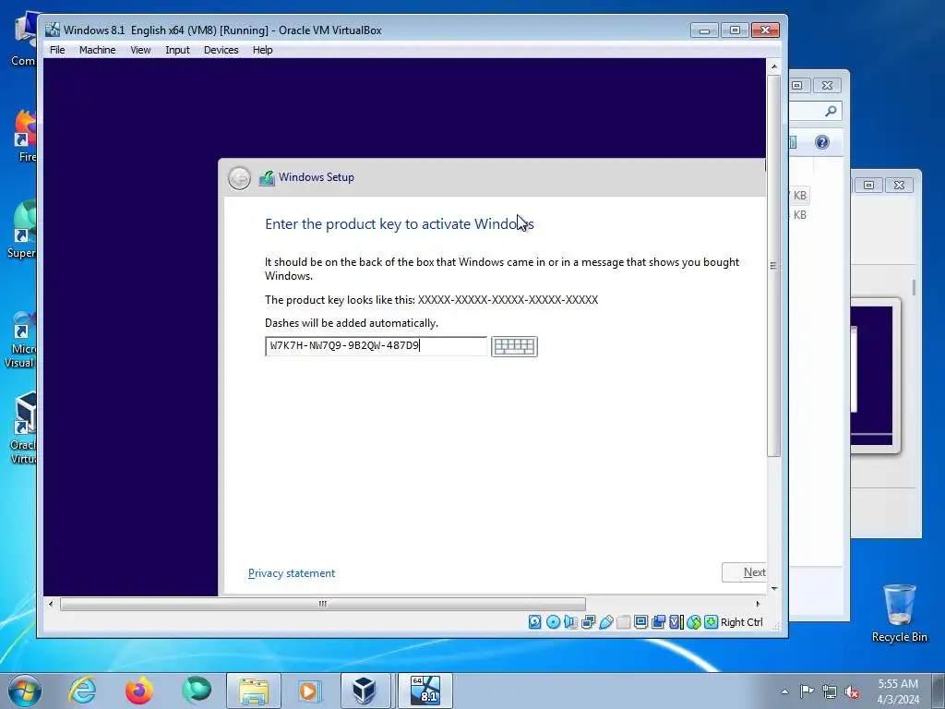Click the help icon in background window

(x=822, y=141)
